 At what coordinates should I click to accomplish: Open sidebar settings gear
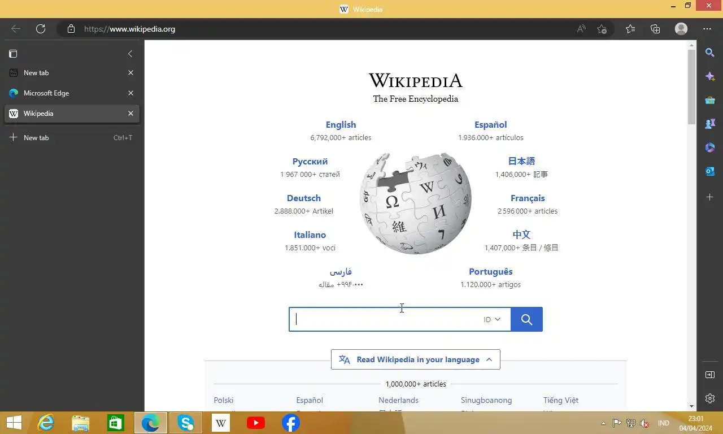tap(710, 398)
